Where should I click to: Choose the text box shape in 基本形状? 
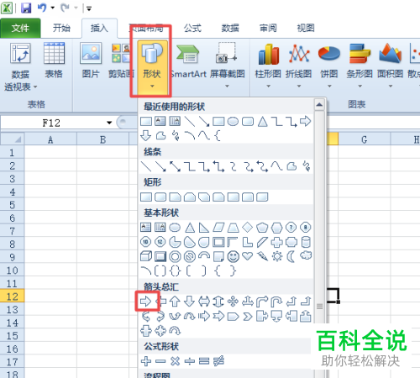point(145,227)
